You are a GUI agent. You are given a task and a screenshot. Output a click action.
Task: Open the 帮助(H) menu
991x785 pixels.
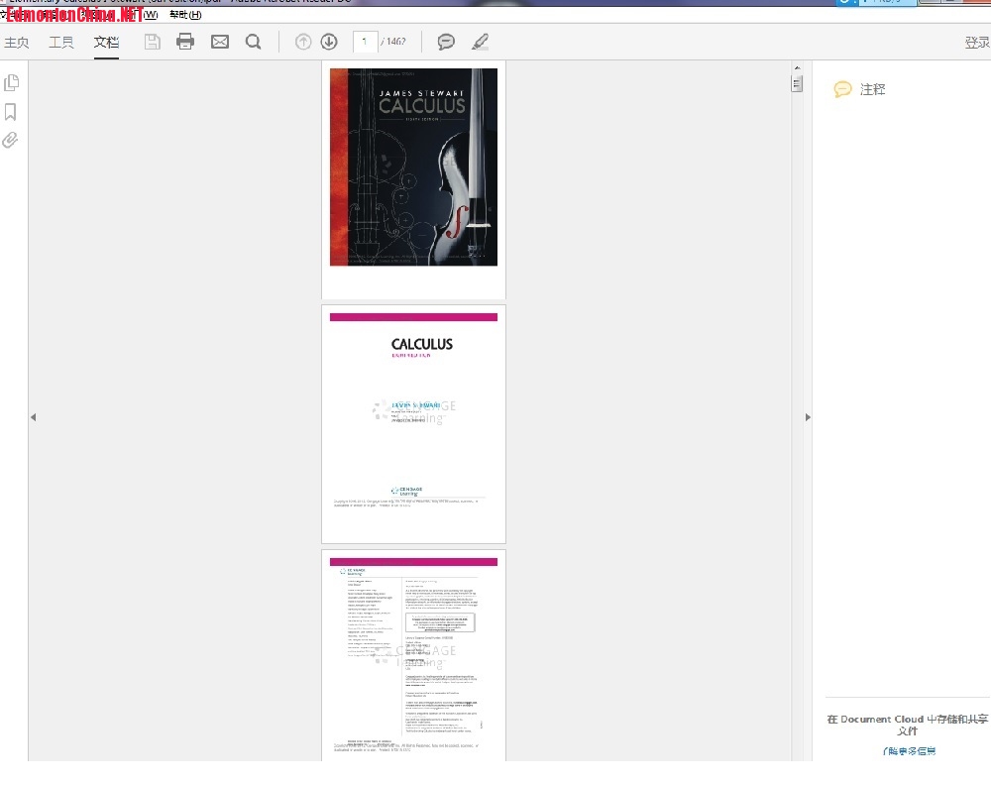coord(185,15)
